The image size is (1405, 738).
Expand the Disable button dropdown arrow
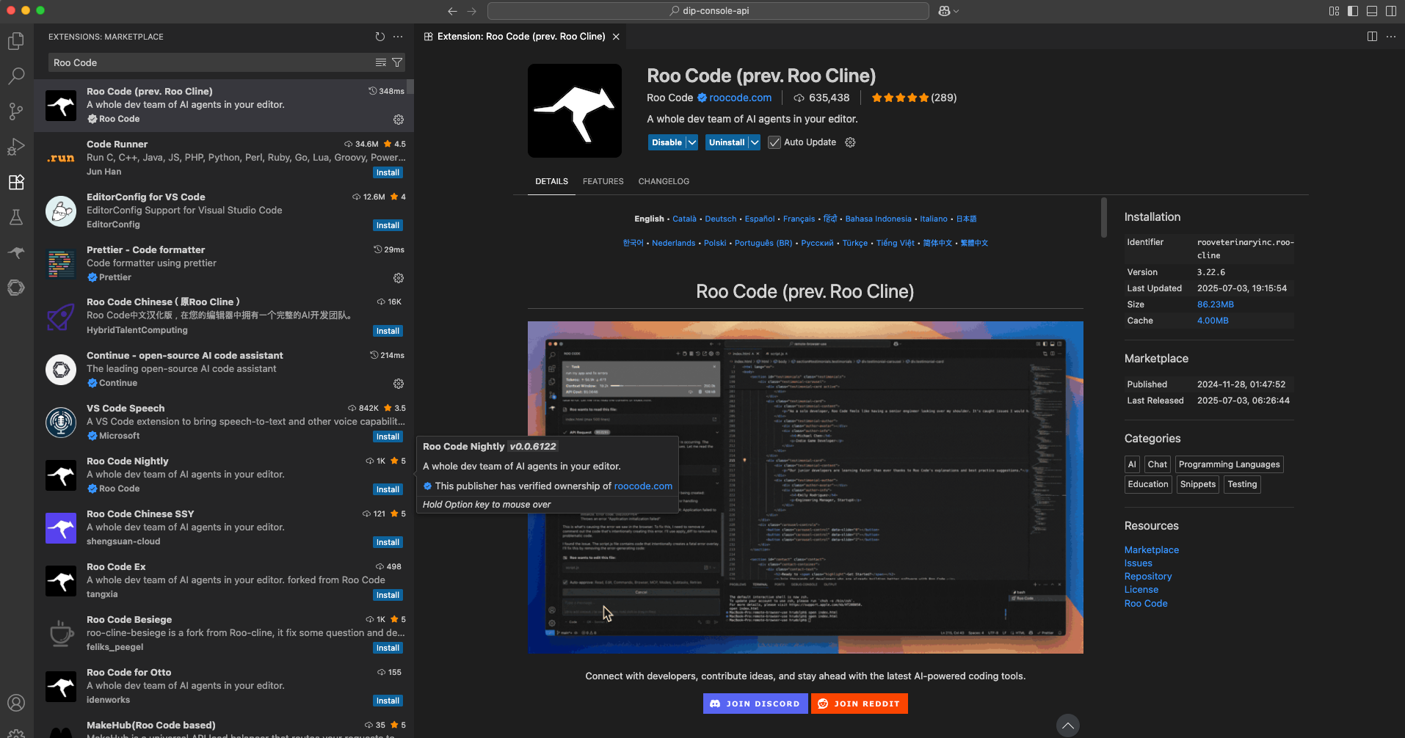pyautogui.click(x=691, y=142)
